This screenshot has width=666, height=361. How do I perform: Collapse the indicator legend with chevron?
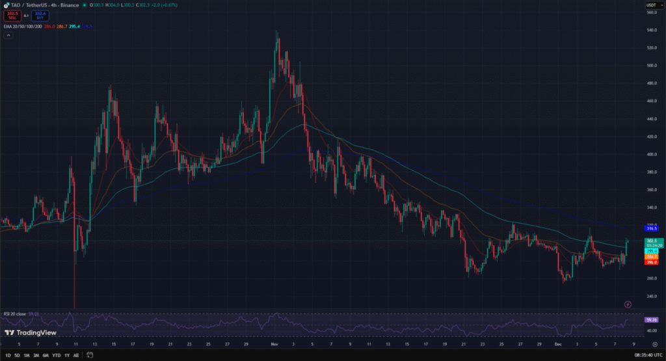click(x=8, y=35)
